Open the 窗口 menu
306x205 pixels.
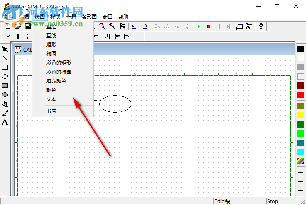[x=108, y=17]
